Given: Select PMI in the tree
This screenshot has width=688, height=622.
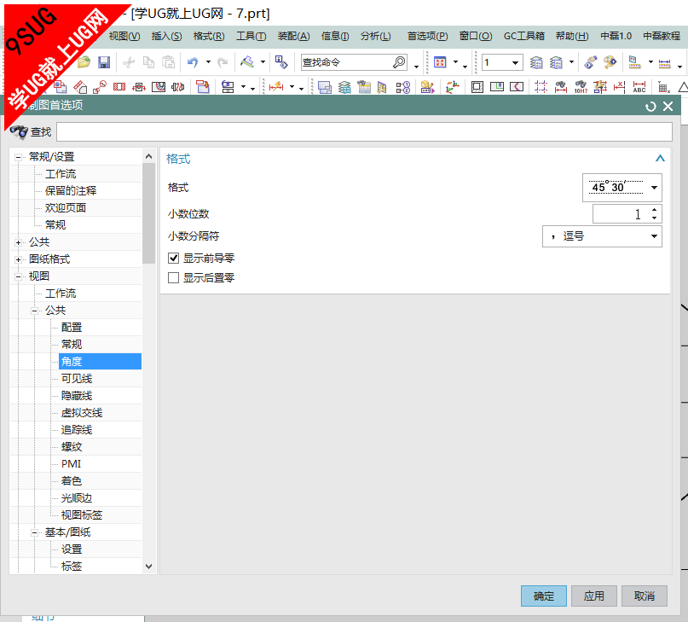Looking at the screenshot, I should tap(71, 464).
